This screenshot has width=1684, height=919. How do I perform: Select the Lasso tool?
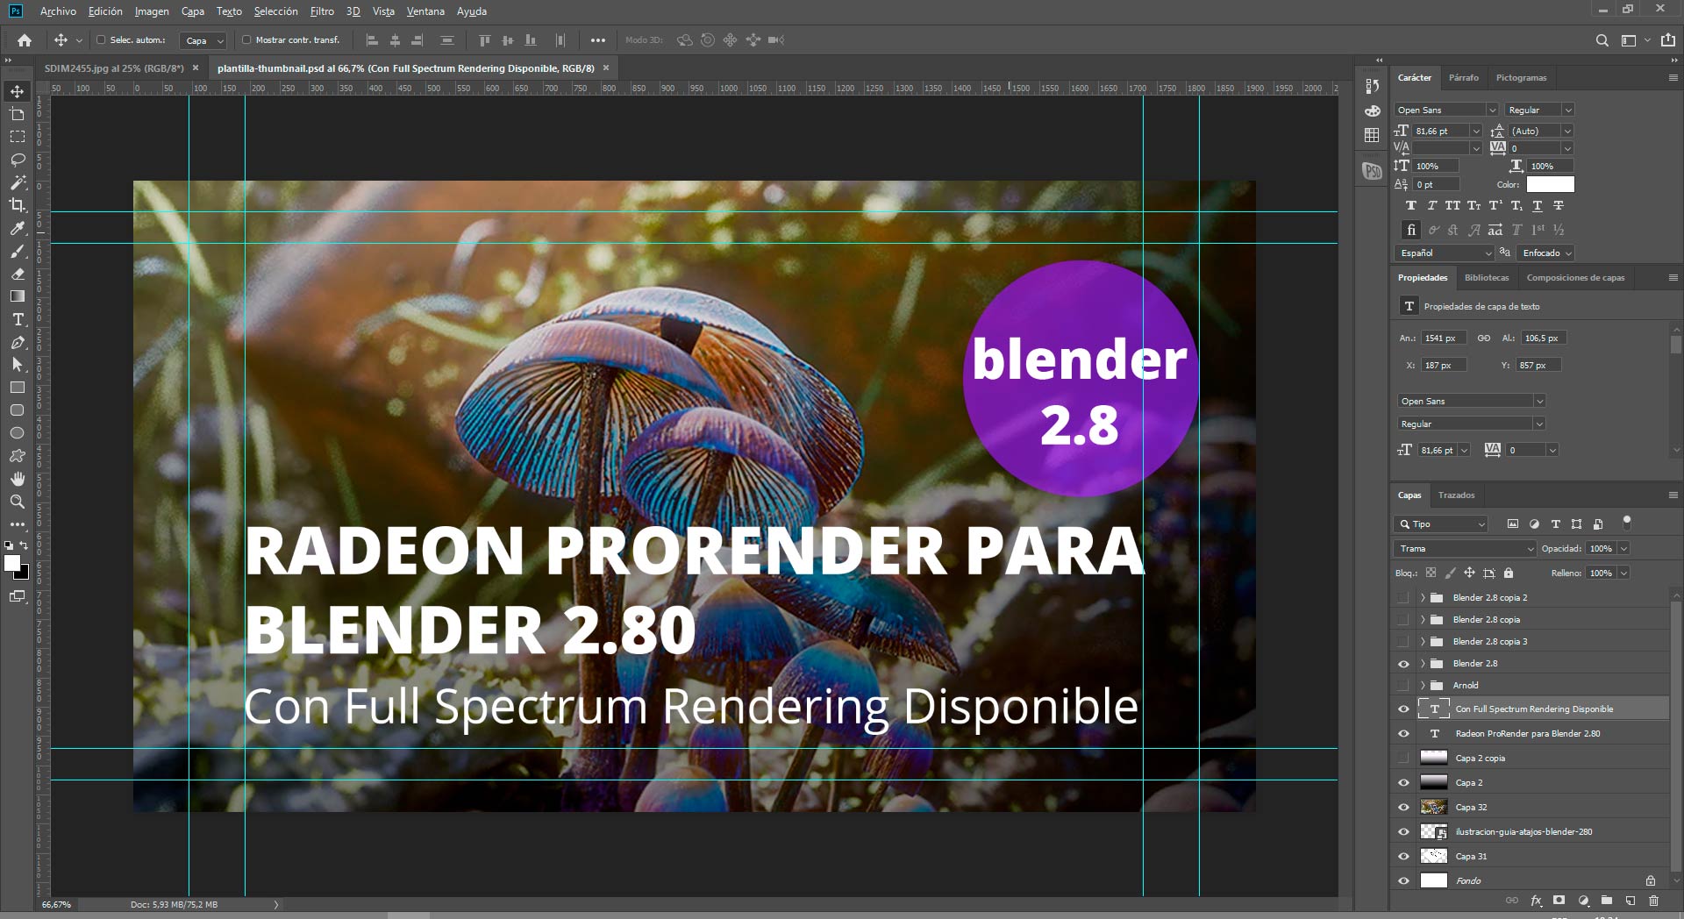[x=18, y=160]
